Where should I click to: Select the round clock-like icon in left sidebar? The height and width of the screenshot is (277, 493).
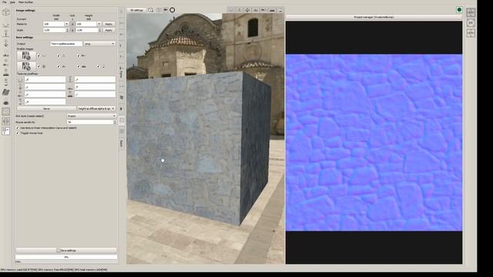(x=5, y=121)
